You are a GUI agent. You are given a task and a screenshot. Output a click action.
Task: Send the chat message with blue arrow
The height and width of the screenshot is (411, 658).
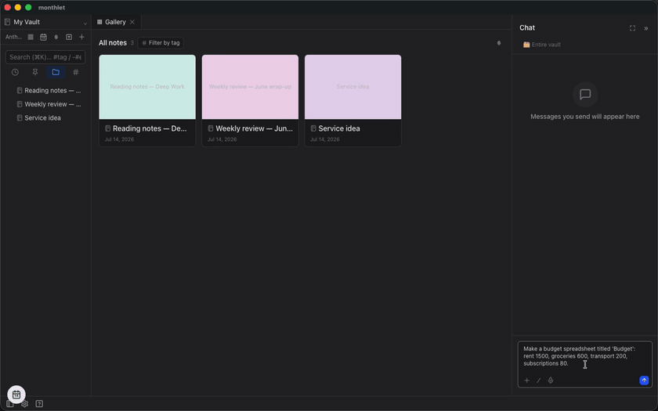pyautogui.click(x=644, y=380)
